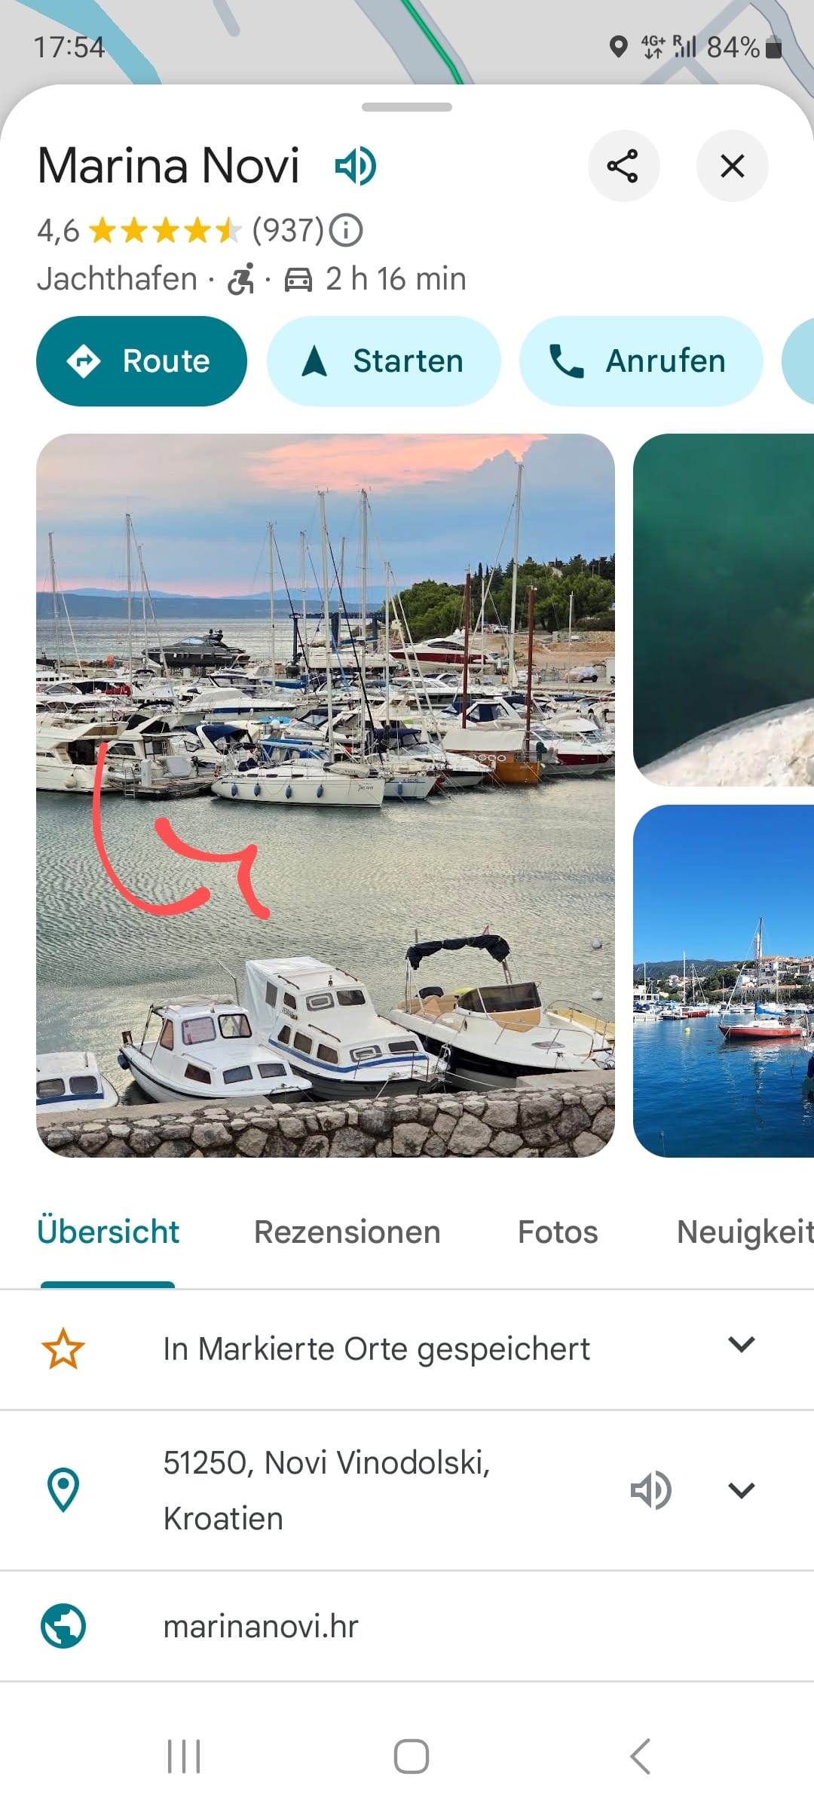Tap the Android recent apps icon
This screenshot has height=1810, width=814.
point(184,1756)
